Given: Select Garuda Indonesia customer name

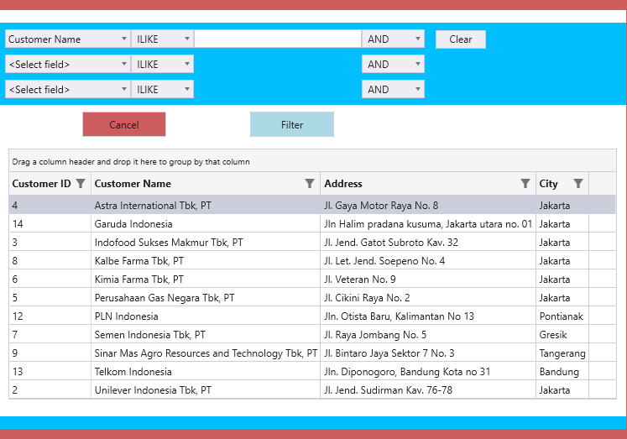Looking at the screenshot, I should pyautogui.click(x=133, y=224).
